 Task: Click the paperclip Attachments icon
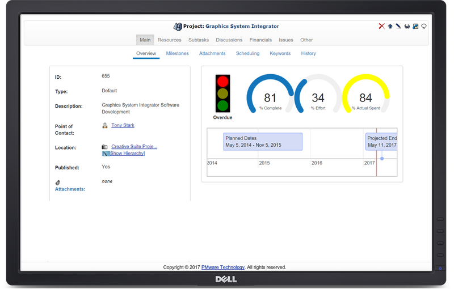(x=58, y=182)
